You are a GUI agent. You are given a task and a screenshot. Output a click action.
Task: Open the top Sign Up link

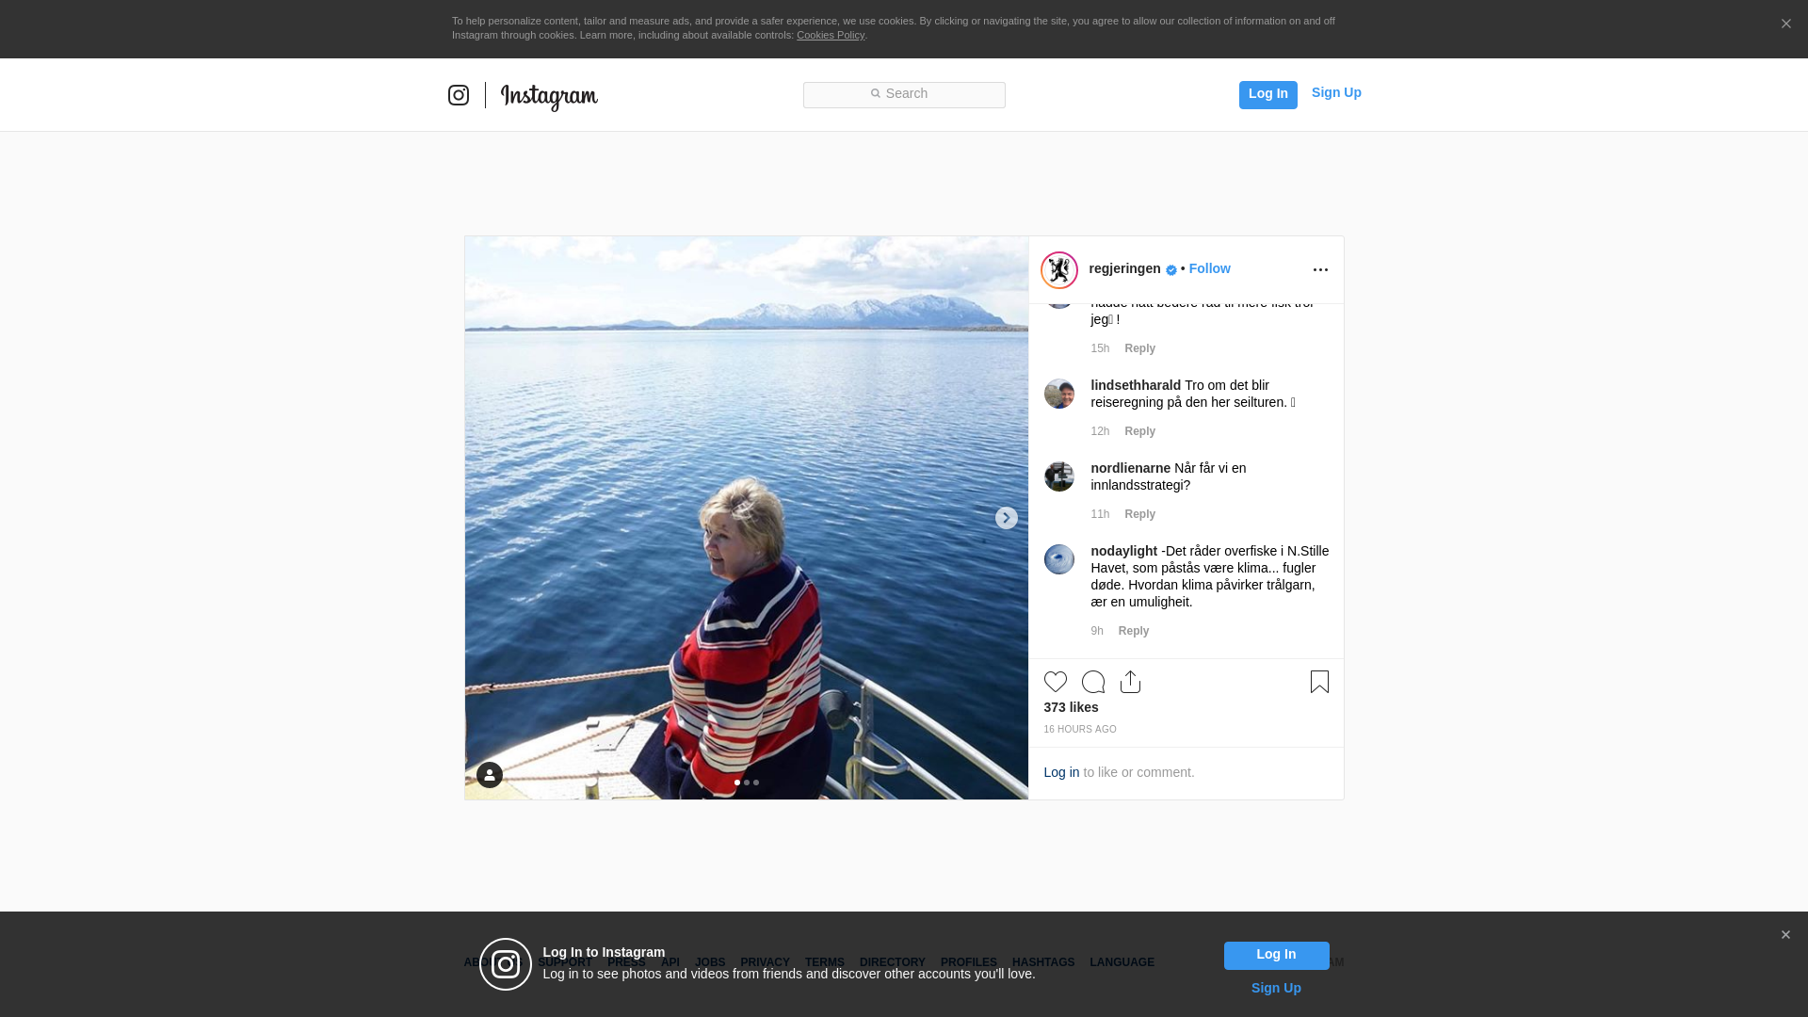(1336, 92)
